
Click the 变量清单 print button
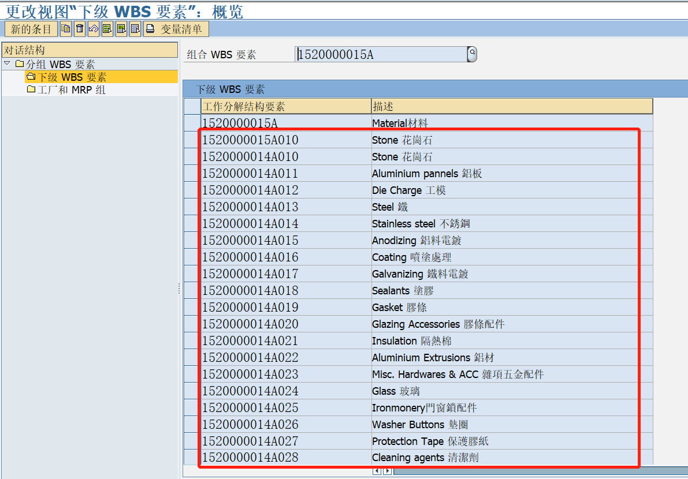click(x=176, y=29)
